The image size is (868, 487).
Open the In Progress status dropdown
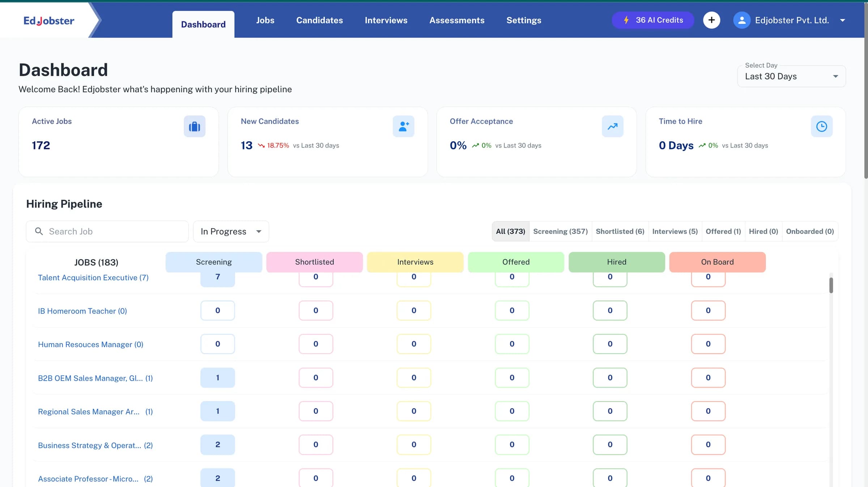(x=231, y=231)
